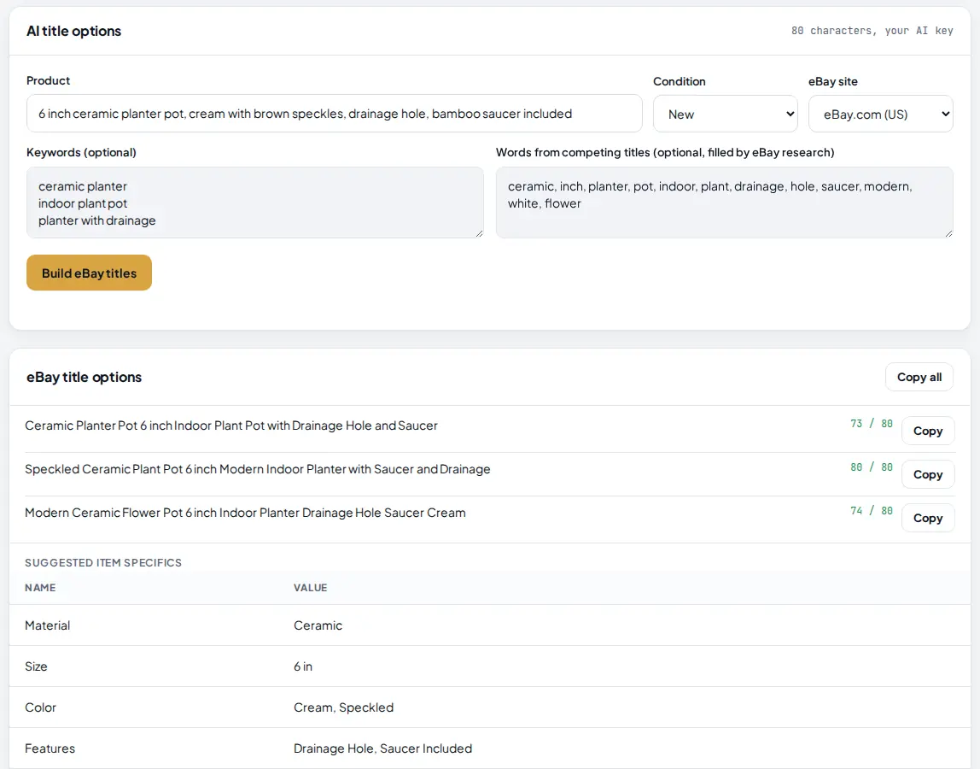Select the title text starting 'Ceramic Planter Pot 6 inch'

coord(231,426)
